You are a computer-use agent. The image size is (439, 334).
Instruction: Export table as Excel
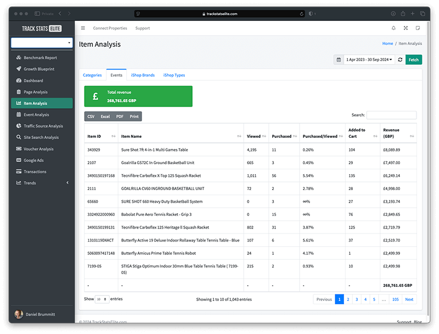(105, 116)
